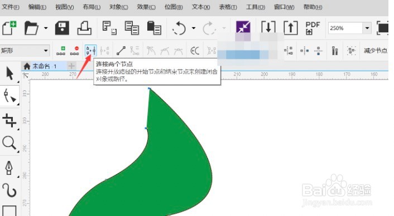Convert line to curve icon

click(135, 51)
